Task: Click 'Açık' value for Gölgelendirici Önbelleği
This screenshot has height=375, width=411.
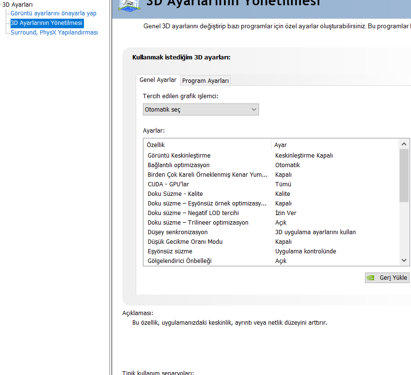Action: (x=281, y=261)
